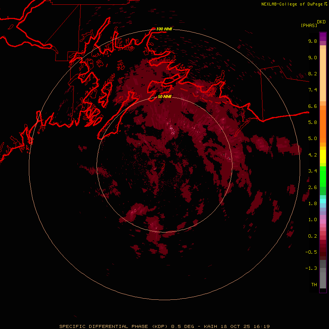Click the 6.6 value on the scale
Image resolution: width=329 pixels, height=329 pixels.
click(313, 106)
